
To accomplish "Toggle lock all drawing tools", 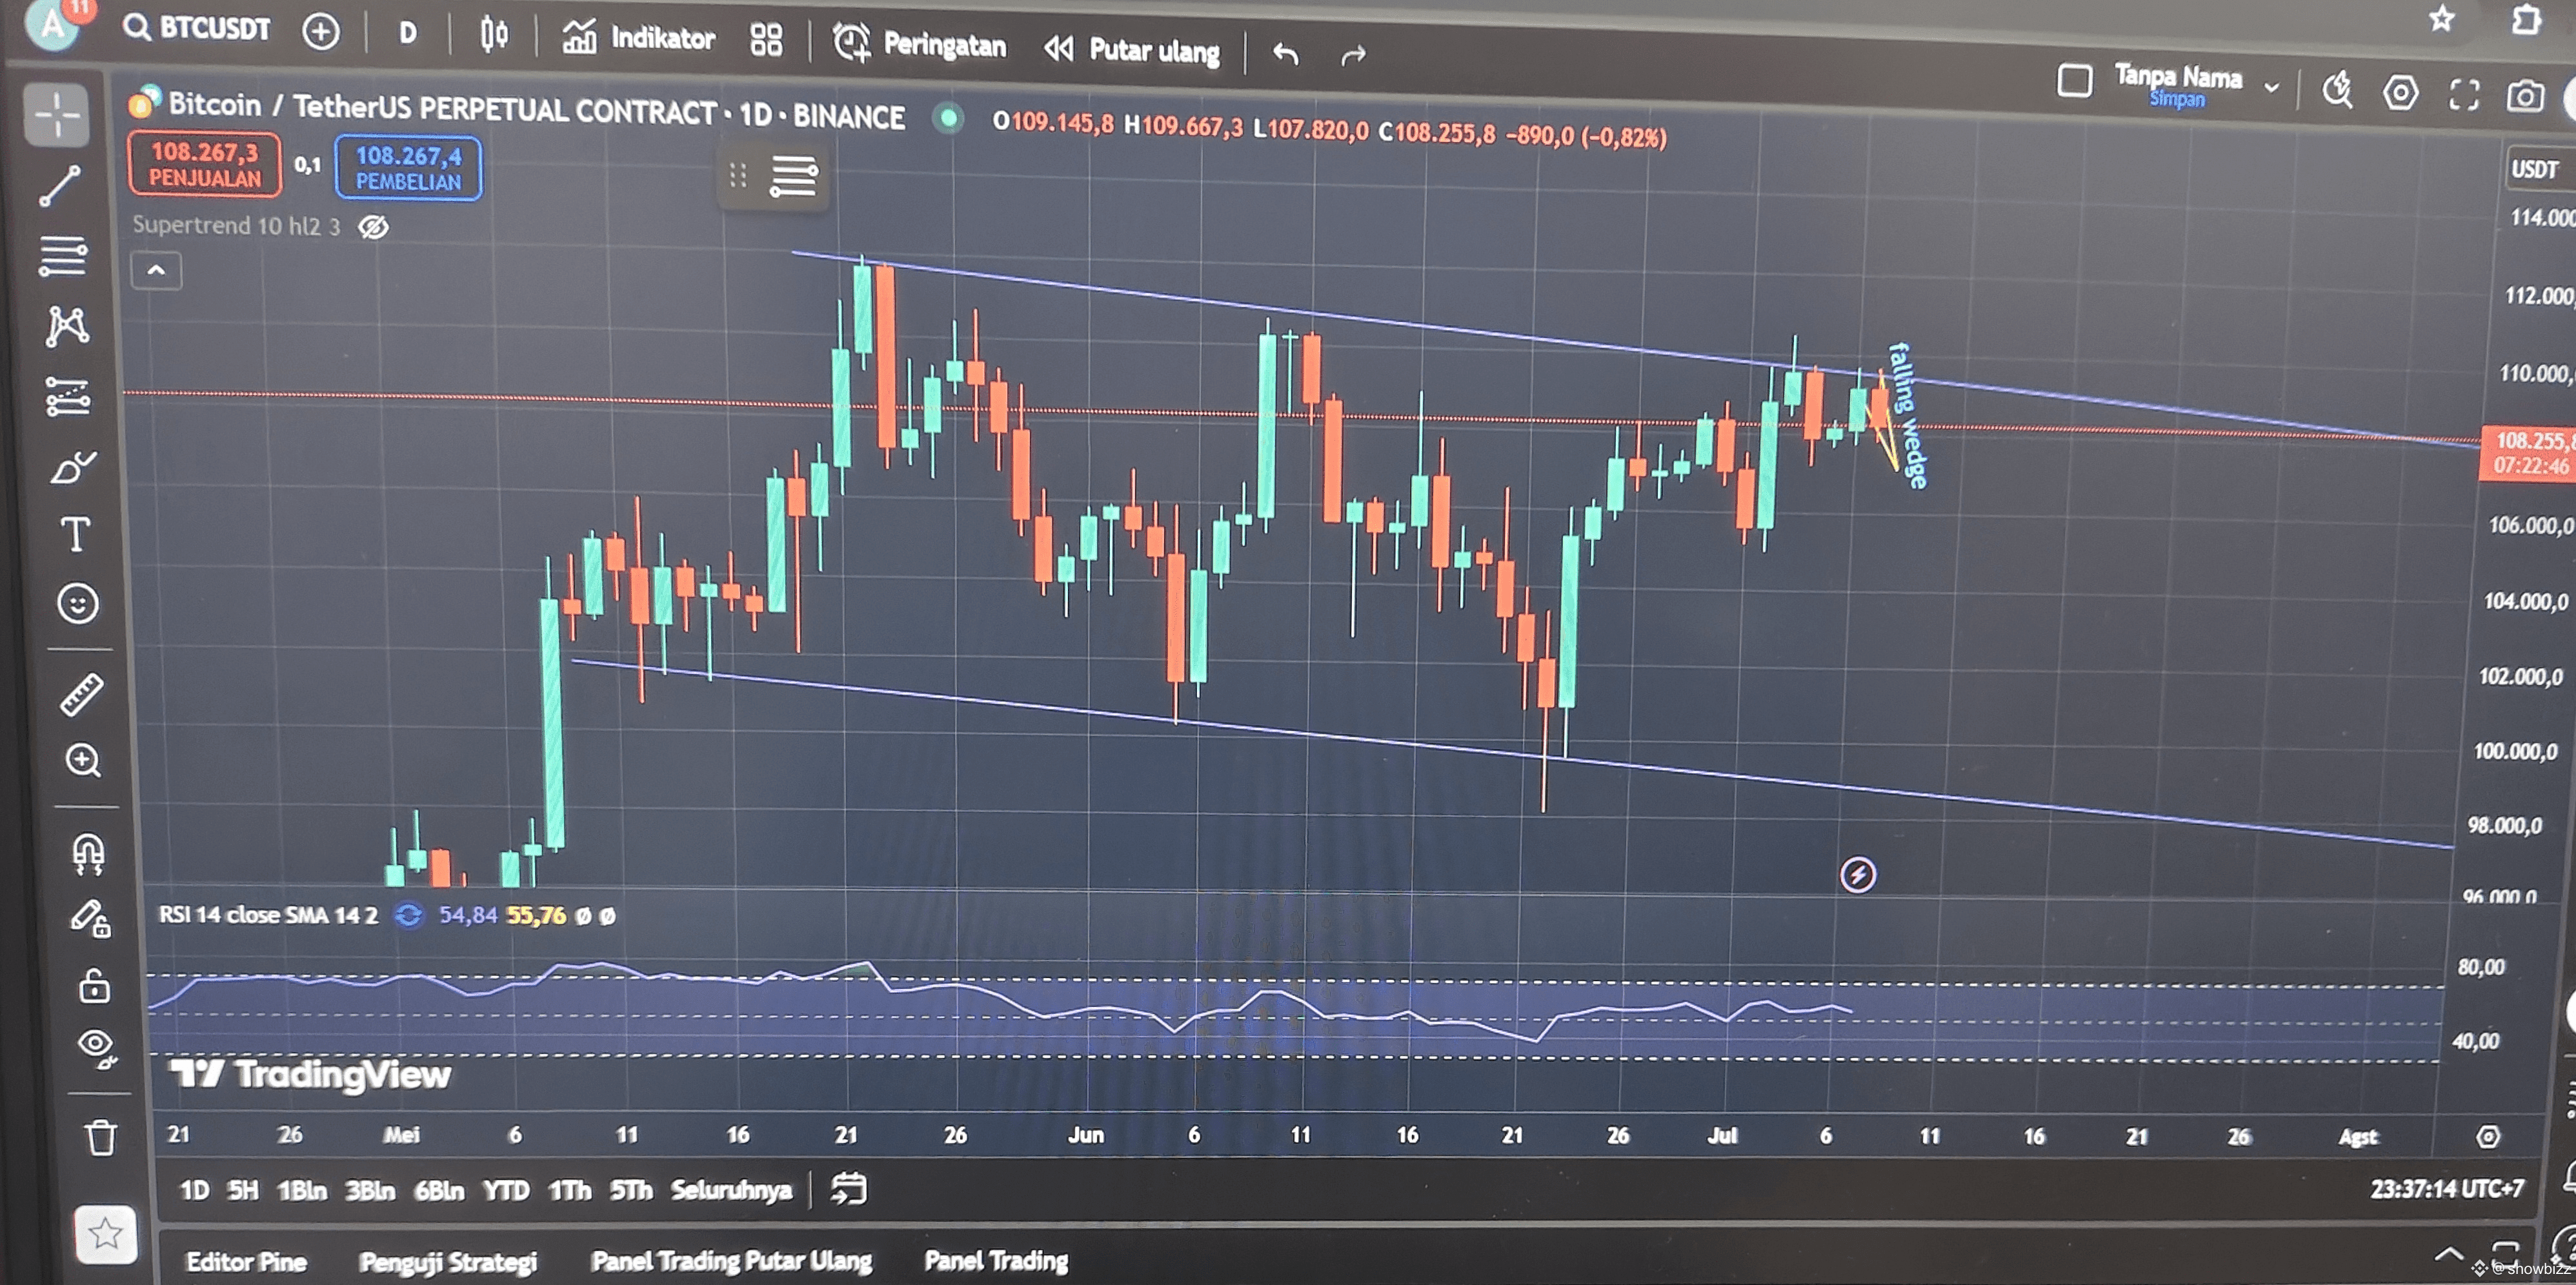I will coord(94,986).
